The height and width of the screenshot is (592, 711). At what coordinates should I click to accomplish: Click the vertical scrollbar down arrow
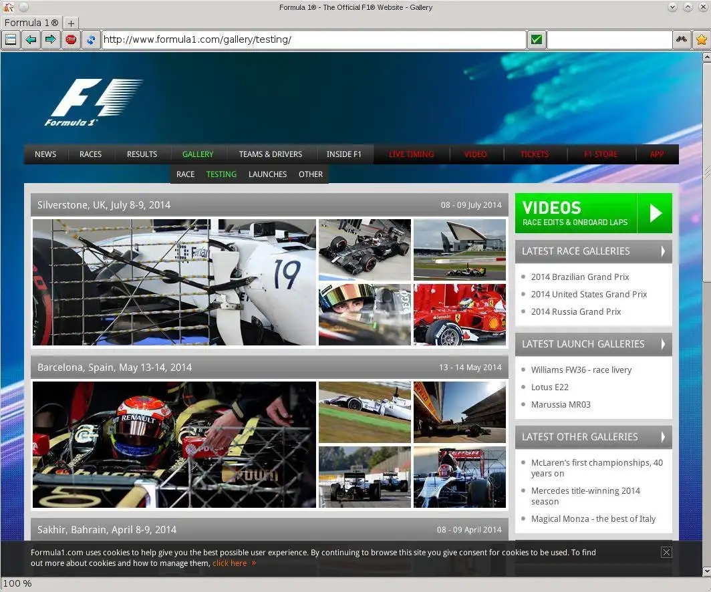click(706, 571)
